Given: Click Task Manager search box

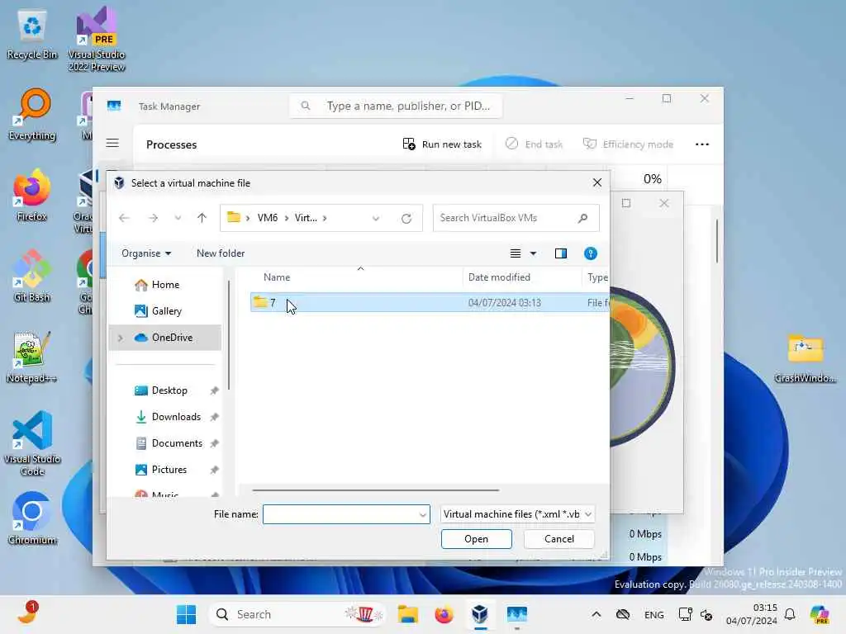Looking at the screenshot, I should click(396, 106).
